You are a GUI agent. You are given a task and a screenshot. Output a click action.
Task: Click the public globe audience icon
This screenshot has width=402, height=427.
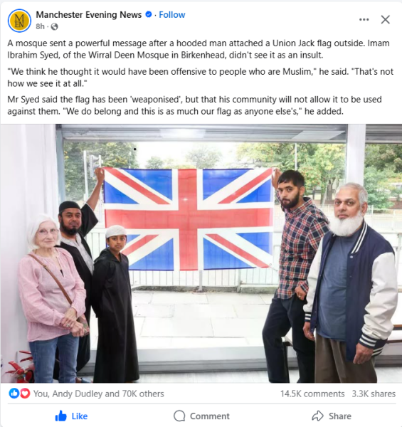(55, 26)
